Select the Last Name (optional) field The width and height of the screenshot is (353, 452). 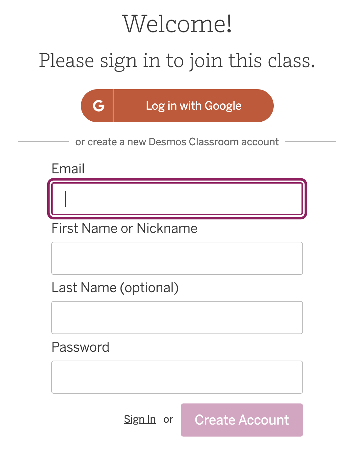pyautogui.click(x=177, y=317)
